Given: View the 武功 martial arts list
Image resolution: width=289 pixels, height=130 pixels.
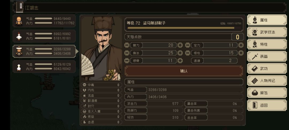Looking at the screenshot, I should tap(267, 68).
